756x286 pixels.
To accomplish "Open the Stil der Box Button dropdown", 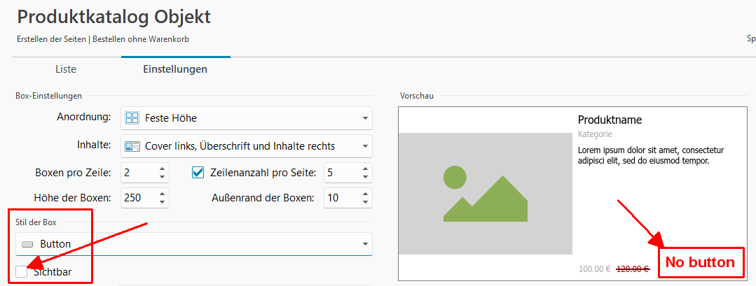I will pos(365,244).
